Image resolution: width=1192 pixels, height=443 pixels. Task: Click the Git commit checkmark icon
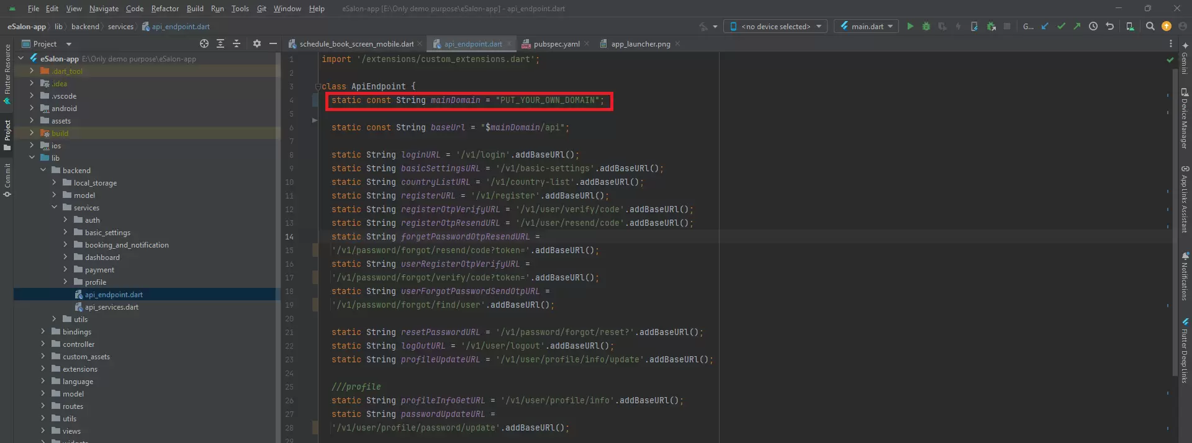[1061, 26]
